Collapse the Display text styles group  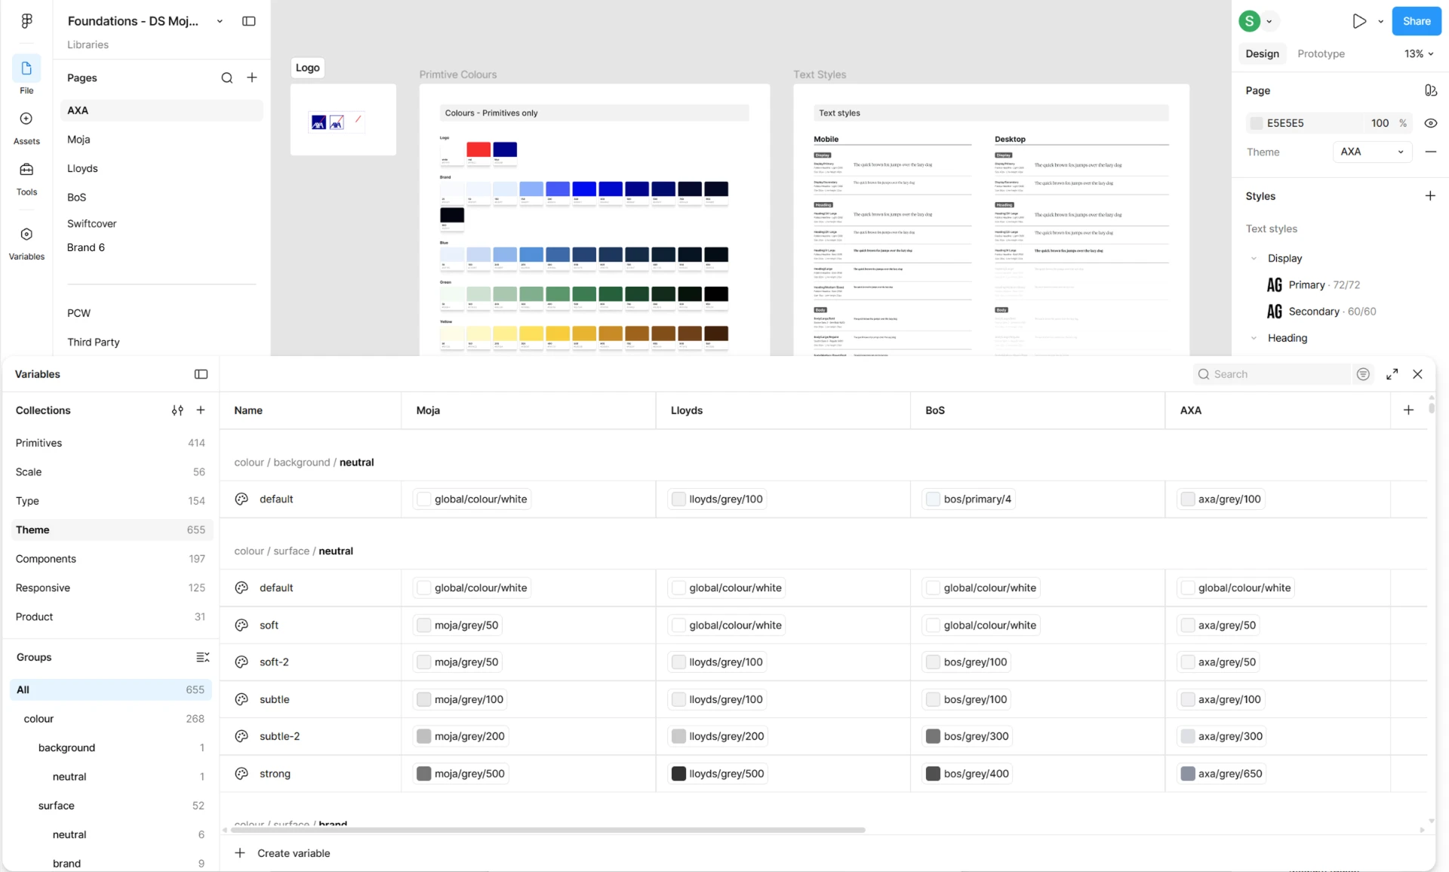point(1254,258)
